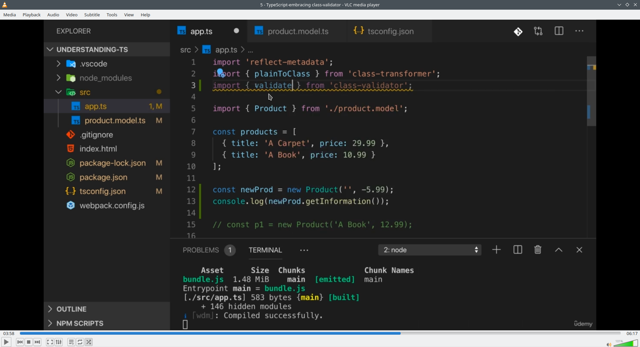Click the editor minimap scrollbar
The height and width of the screenshot is (347, 640).
[x=592, y=91]
